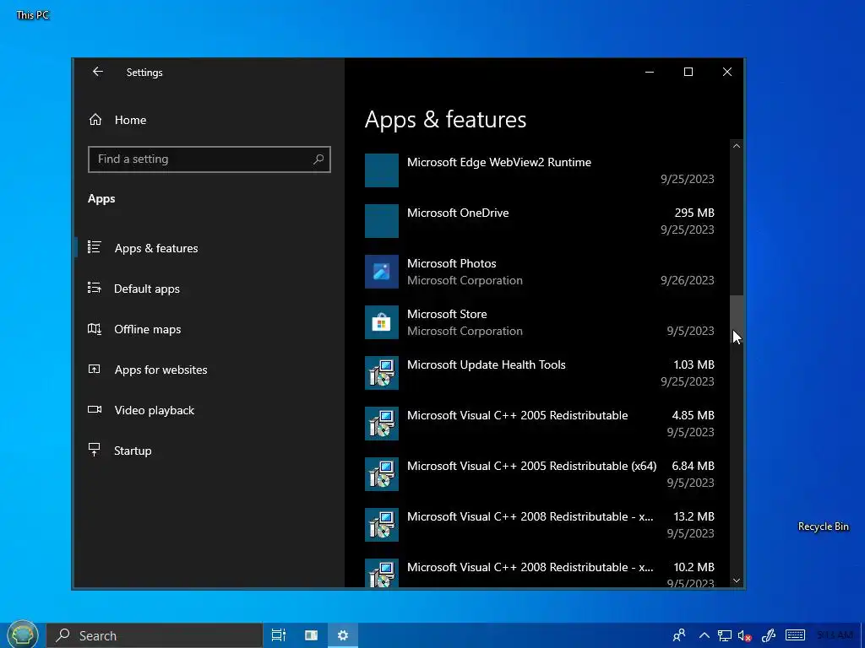Click the Video playback camera icon

95,409
